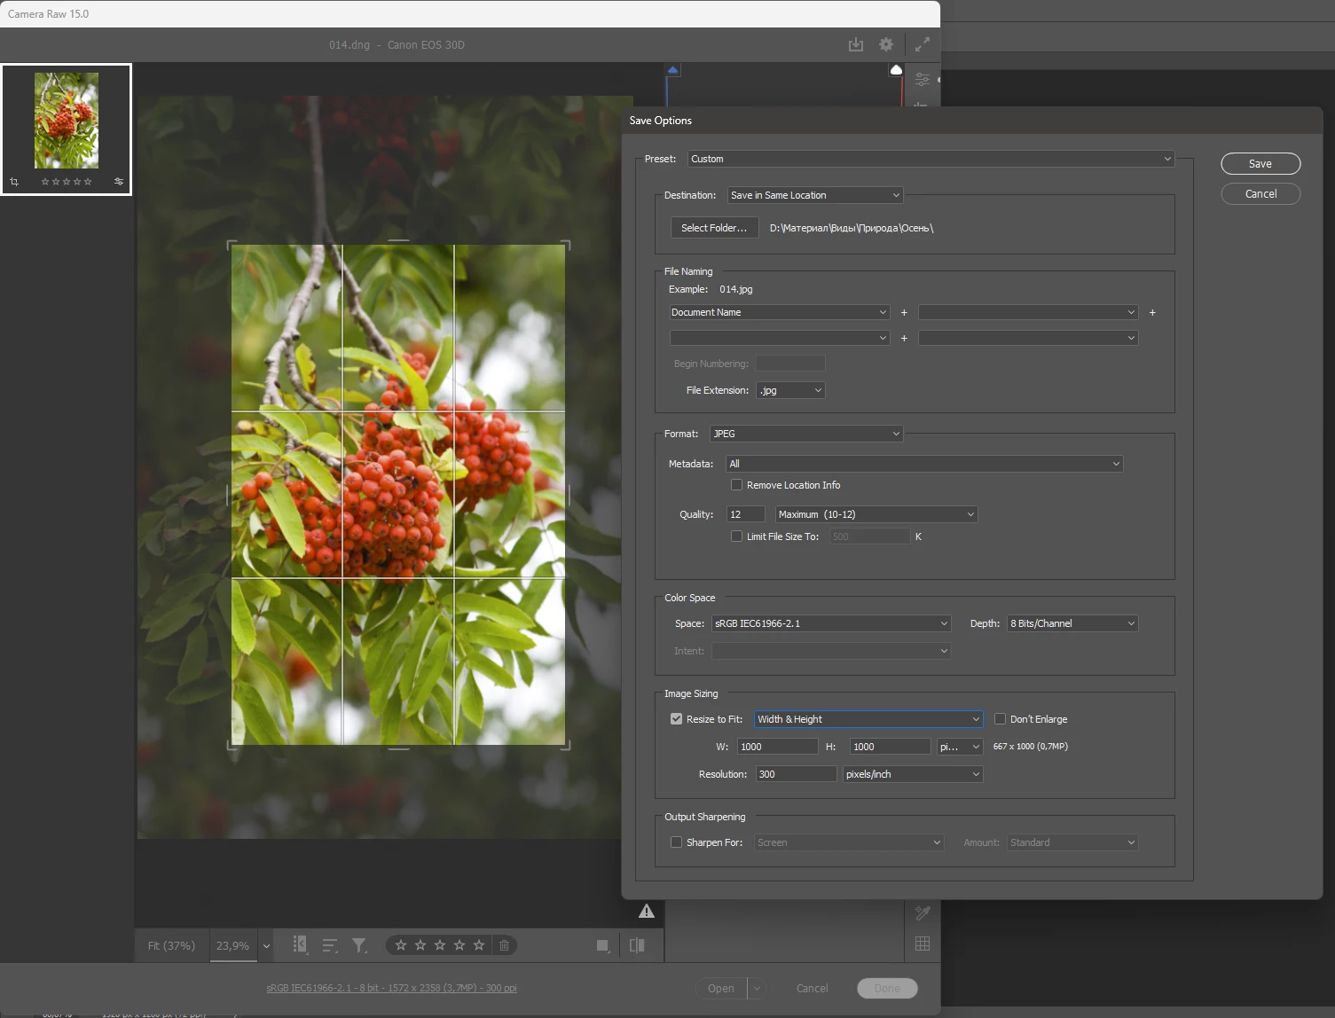Open Depth 8 Bits/Channel dropdown
The width and height of the screenshot is (1335, 1018).
tap(1072, 623)
